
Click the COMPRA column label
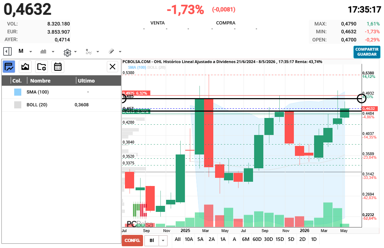226,23
